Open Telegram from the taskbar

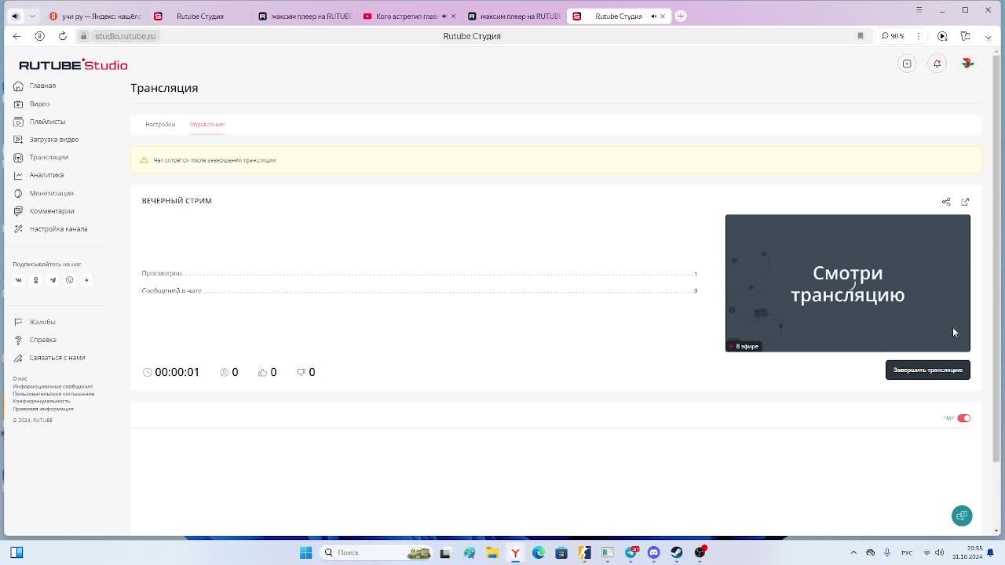[630, 552]
